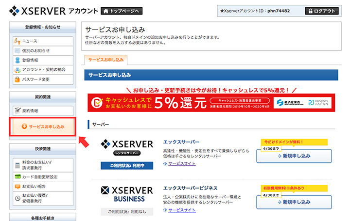Open お支払い履歴/受領書発行 sidebar item
The width and height of the screenshot is (350, 221).
(x=43, y=198)
